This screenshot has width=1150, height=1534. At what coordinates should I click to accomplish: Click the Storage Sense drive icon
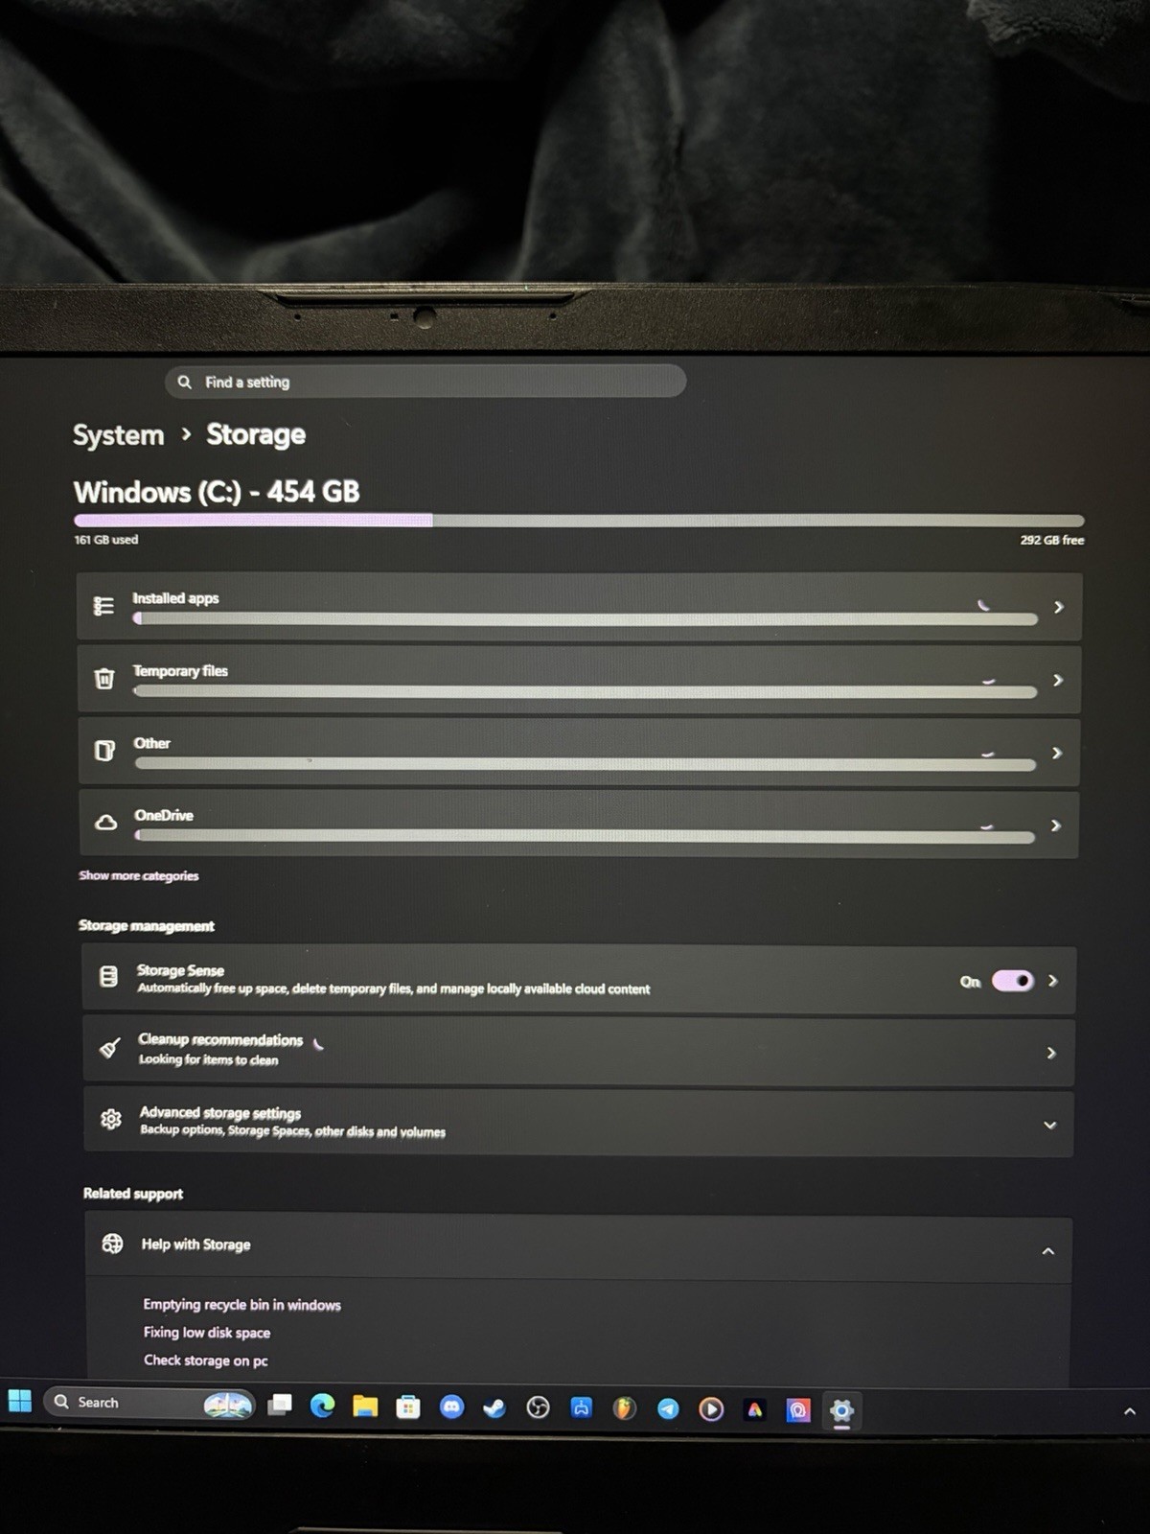pyautogui.click(x=108, y=976)
